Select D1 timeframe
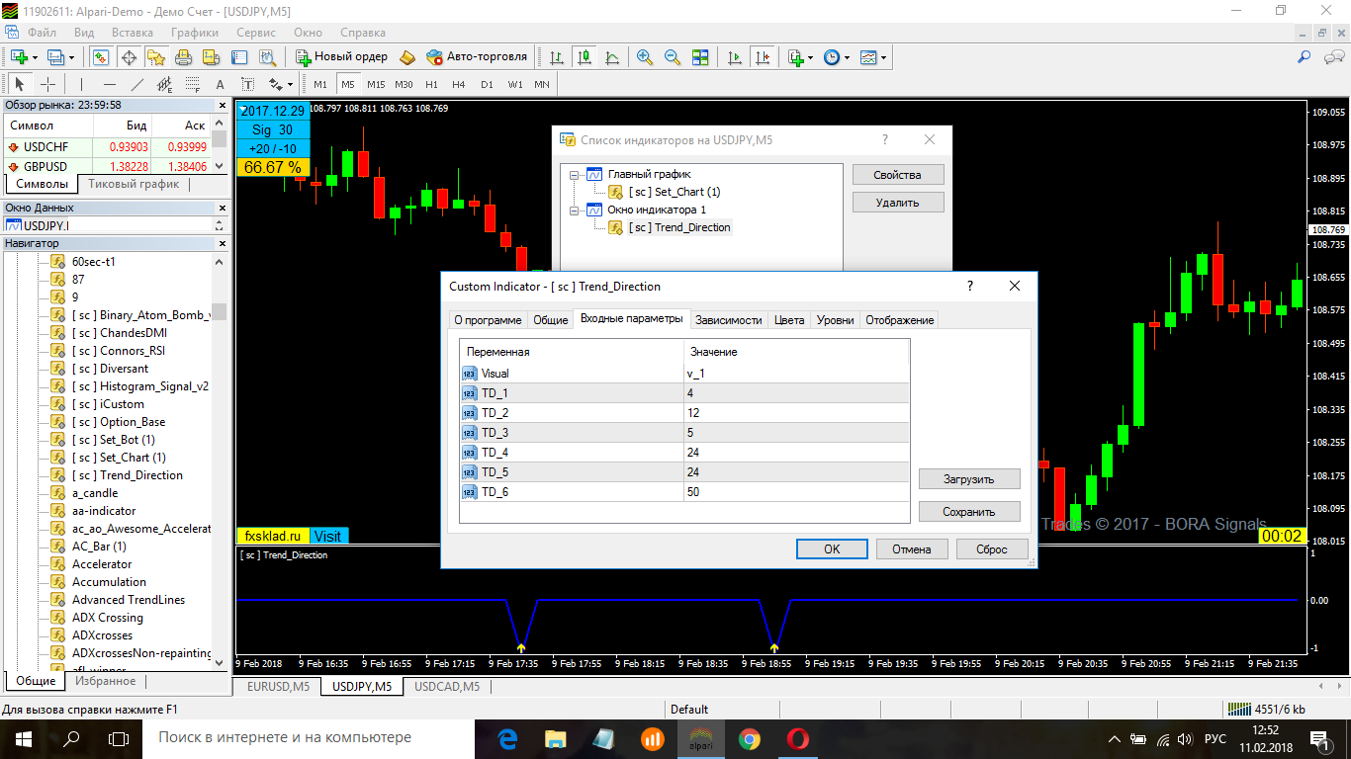 pyautogui.click(x=487, y=84)
